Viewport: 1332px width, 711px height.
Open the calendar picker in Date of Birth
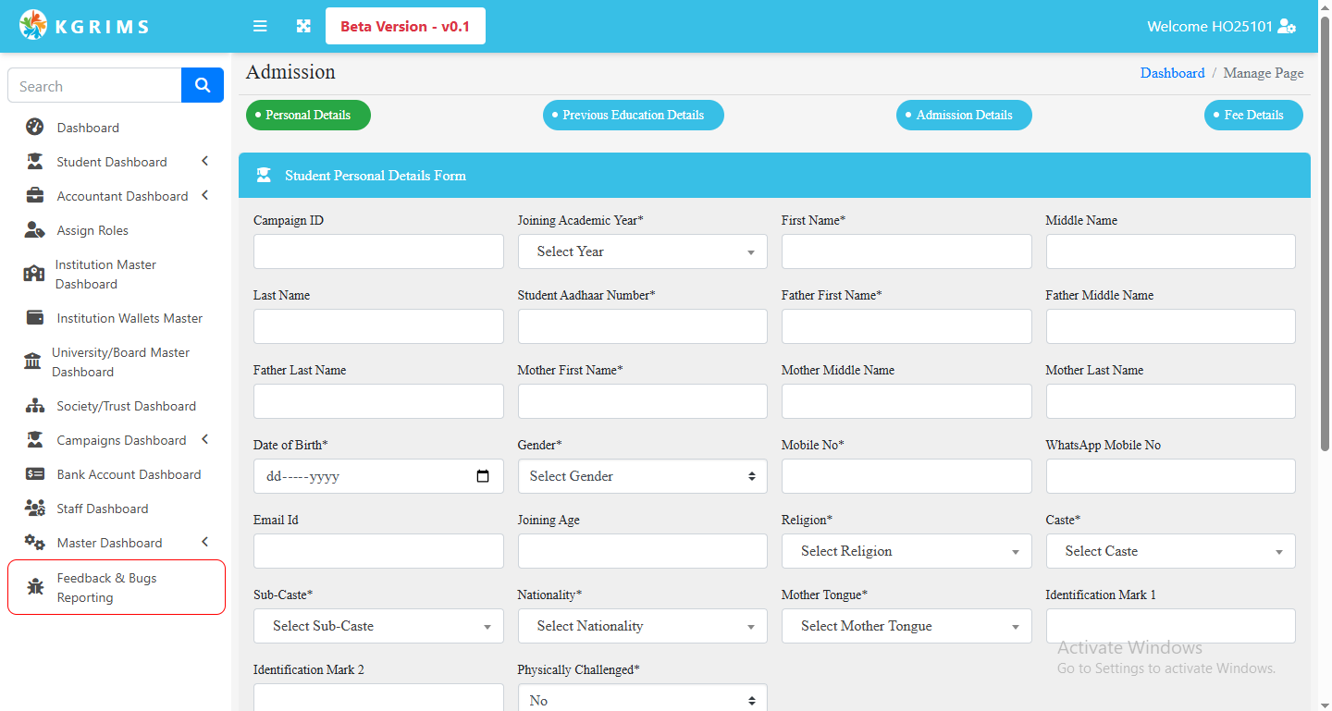coord(483,476)
